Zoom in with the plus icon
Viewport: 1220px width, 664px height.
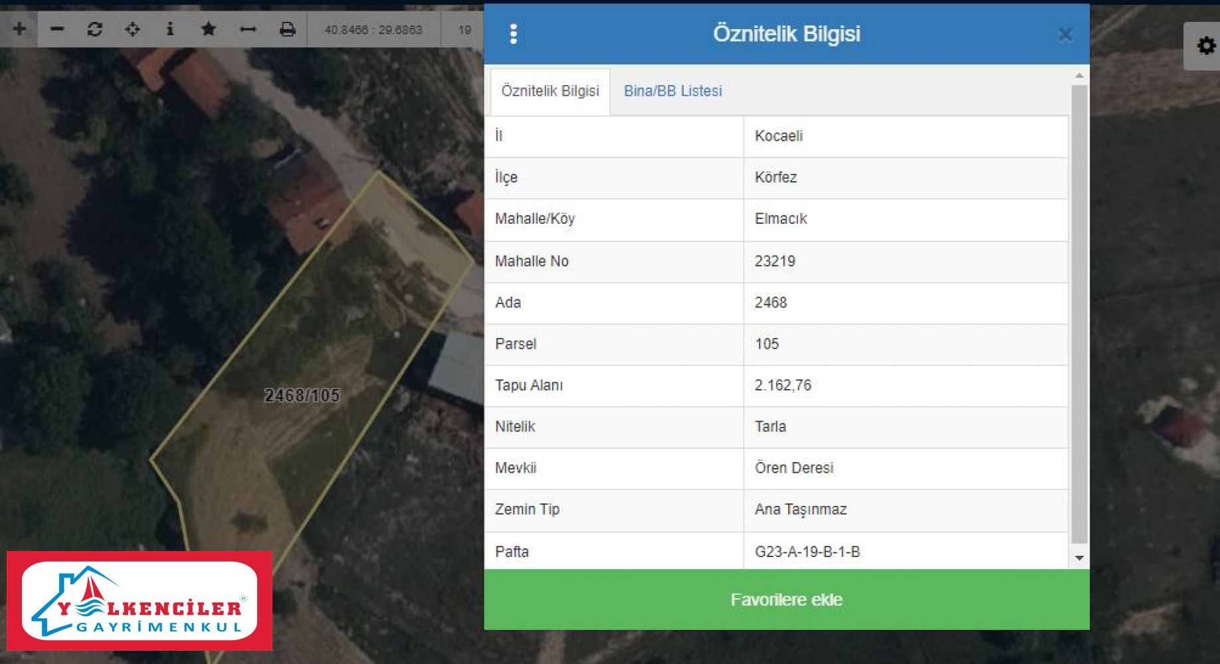coord(19,29)
